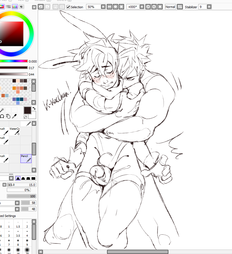The width and height of the screenshot is (232, 254).
Task: Swap foreground and background colors arrow
Action: coord(34,109)
